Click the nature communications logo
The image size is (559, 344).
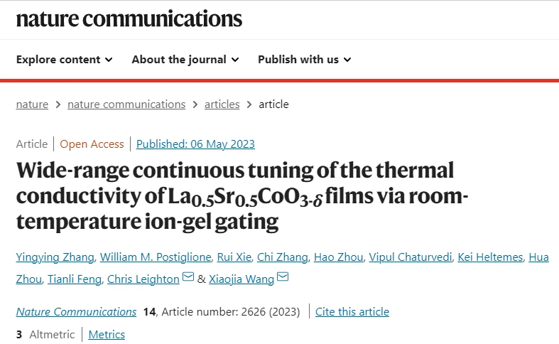tap(129, 19)
